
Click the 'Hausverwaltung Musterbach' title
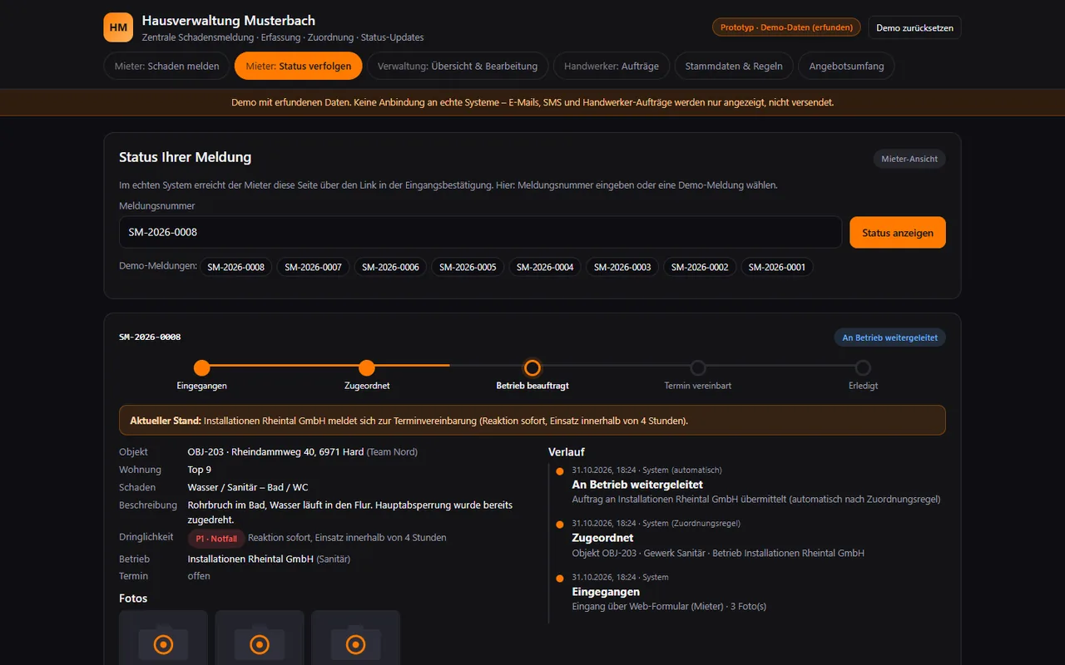tap(229, 21)
